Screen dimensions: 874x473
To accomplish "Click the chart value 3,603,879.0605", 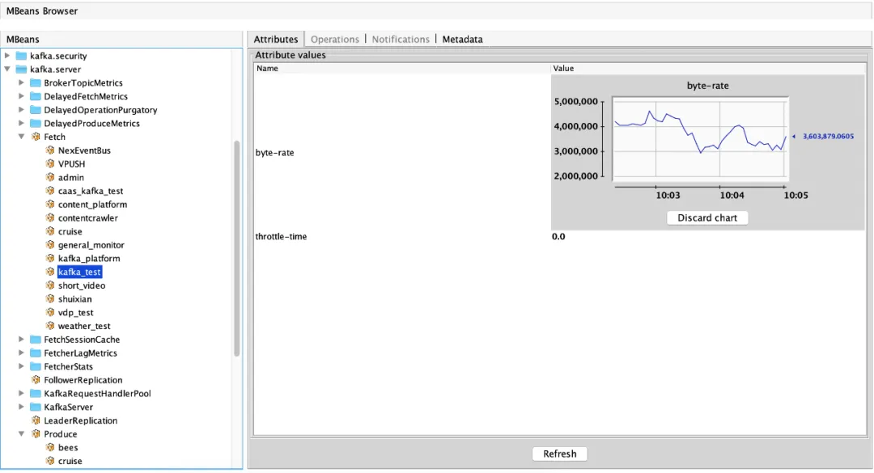I will pos(828,136).
